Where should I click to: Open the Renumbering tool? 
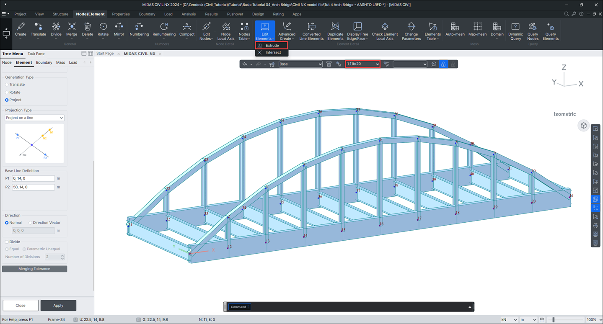pos(164,30)
